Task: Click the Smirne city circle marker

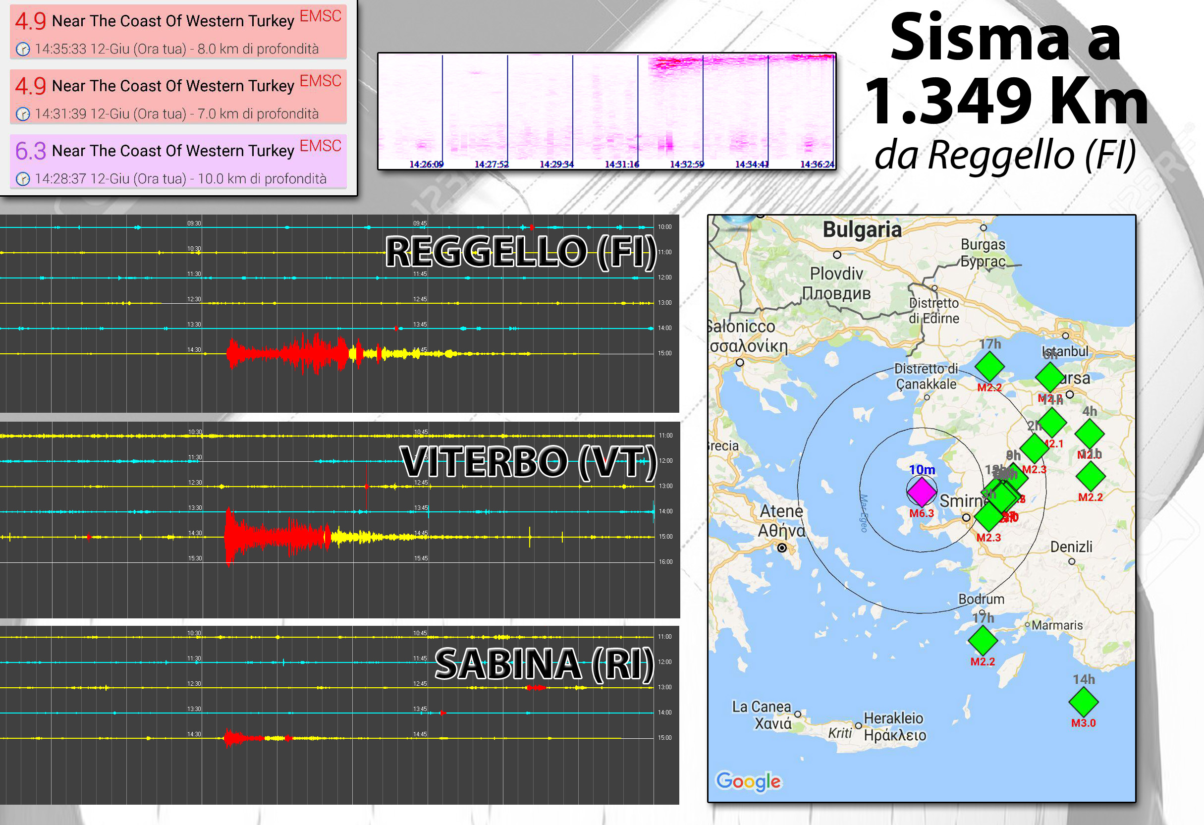Action: pos(966,518)
